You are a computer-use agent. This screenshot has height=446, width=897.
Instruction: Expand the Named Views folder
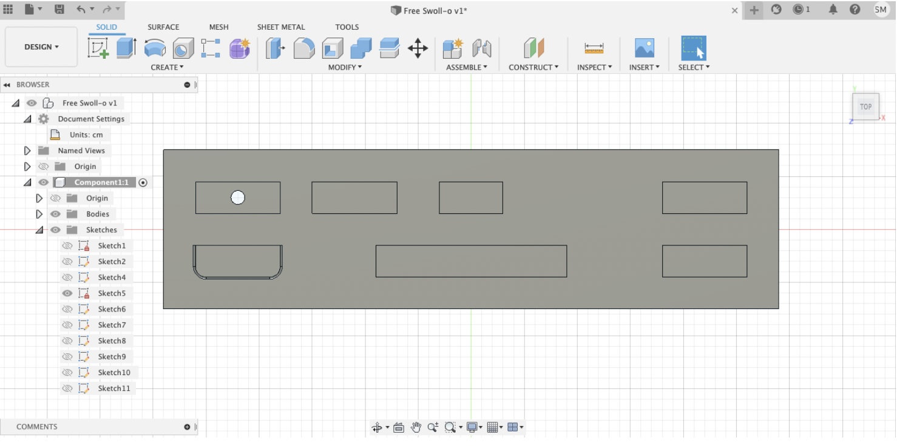27,151
